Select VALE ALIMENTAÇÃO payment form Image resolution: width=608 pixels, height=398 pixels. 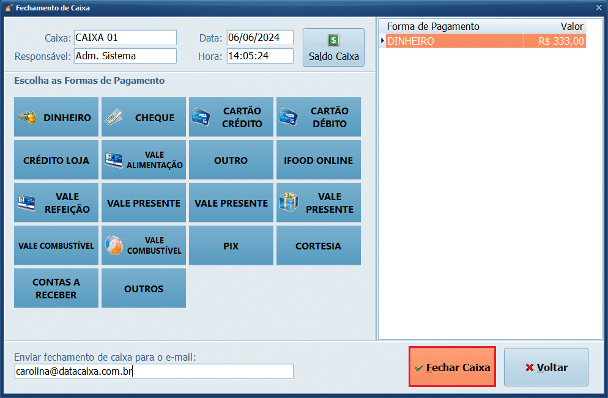point(144,160)
